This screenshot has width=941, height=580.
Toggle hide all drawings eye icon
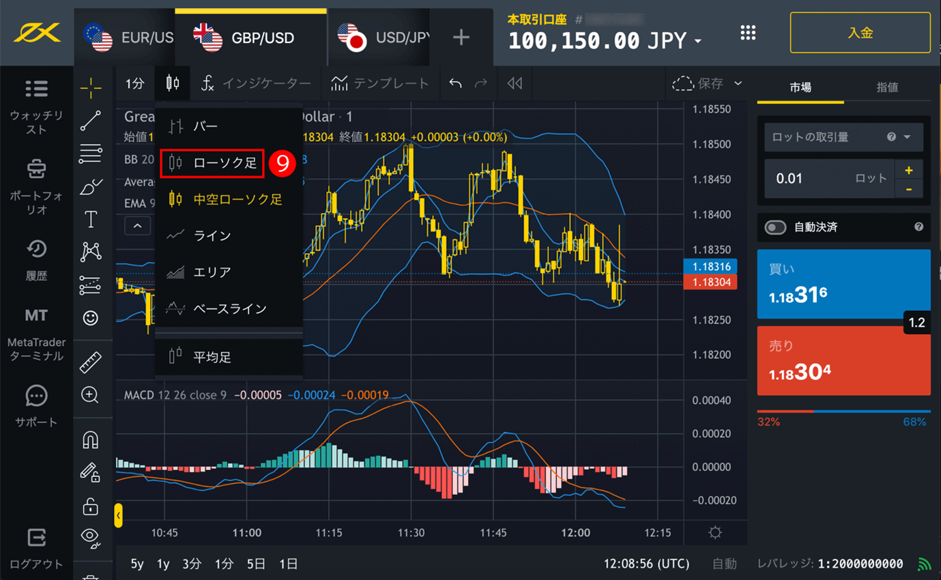pos(91,538)
